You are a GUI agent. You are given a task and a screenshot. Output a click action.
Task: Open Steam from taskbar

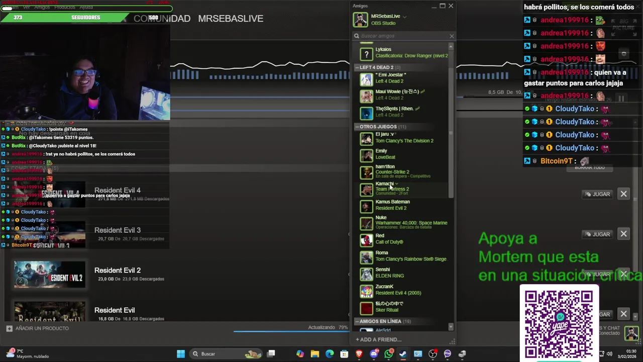(403, 354)
